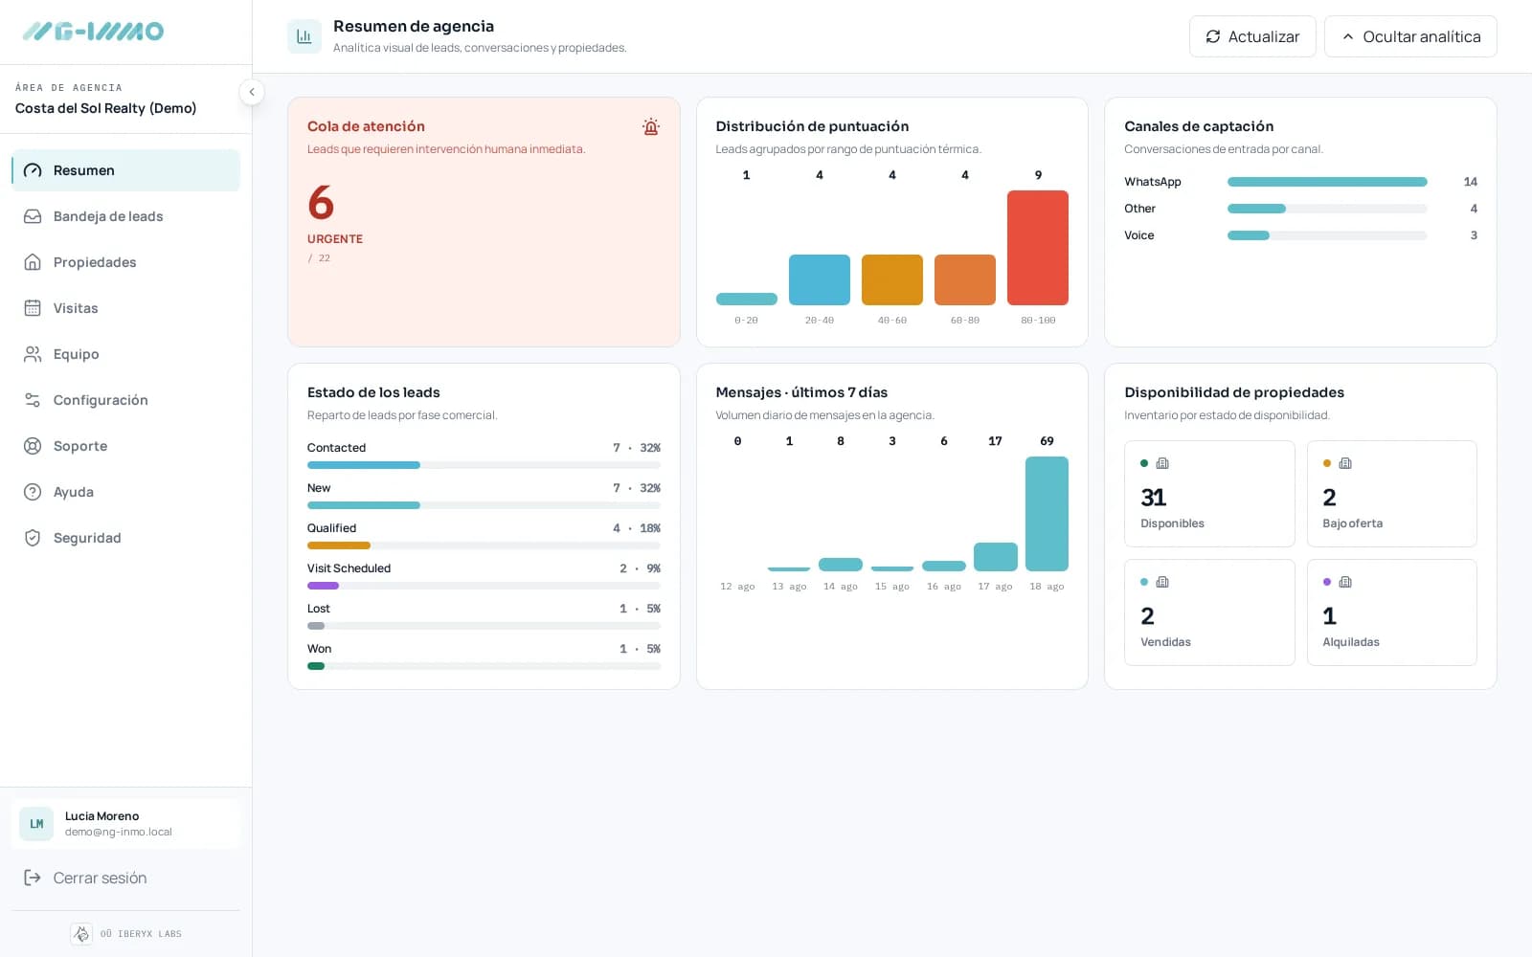Screen dimensions: 1532x957
Task: Click the Won lead status row
Action: pos(484,657)
